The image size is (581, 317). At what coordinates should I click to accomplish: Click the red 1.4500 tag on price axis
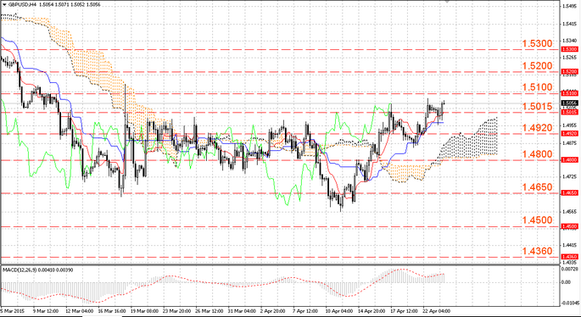[569, 226]
